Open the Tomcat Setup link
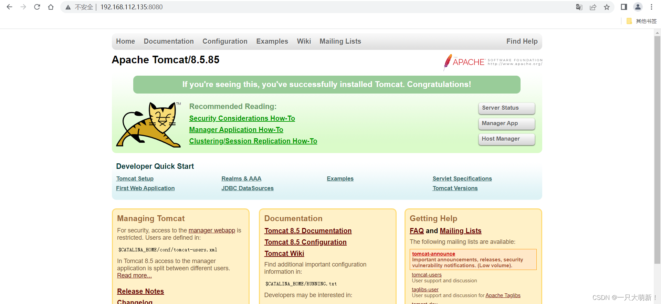The width and height of the screenshot is (661, 304). 135,178
